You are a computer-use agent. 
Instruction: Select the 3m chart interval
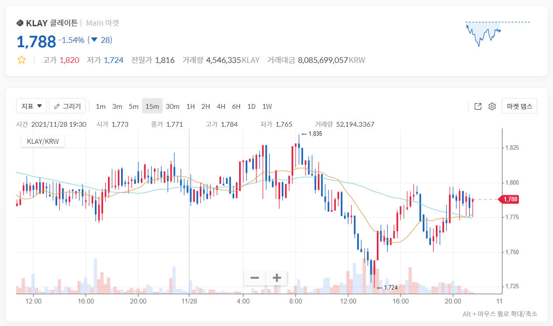click(x=117, y=106)
